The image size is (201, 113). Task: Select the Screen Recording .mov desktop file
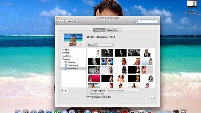tap(192, 7)
